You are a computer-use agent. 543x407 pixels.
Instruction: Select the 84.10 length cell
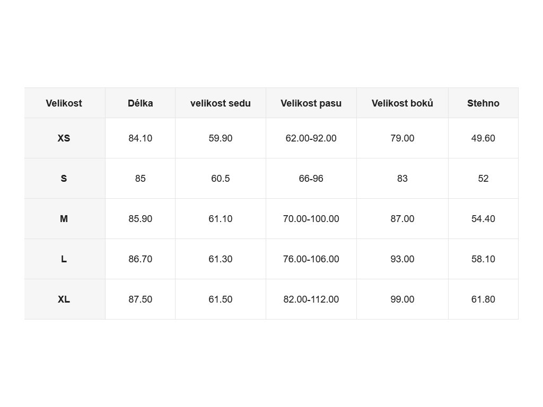pos(140,138)
